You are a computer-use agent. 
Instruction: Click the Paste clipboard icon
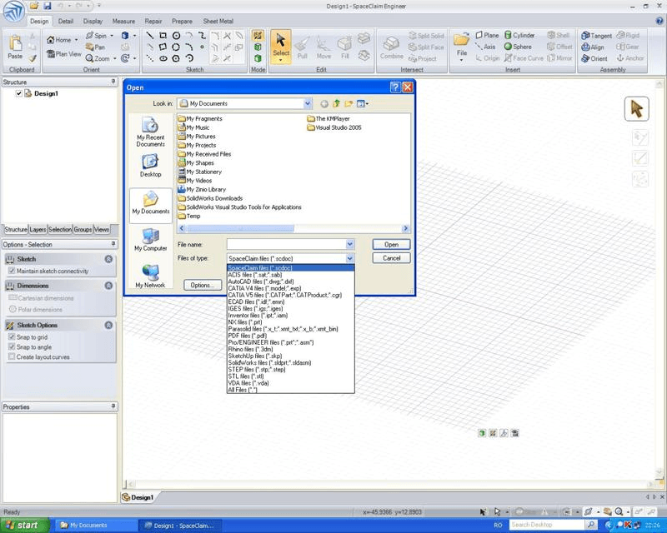[15, 47]
